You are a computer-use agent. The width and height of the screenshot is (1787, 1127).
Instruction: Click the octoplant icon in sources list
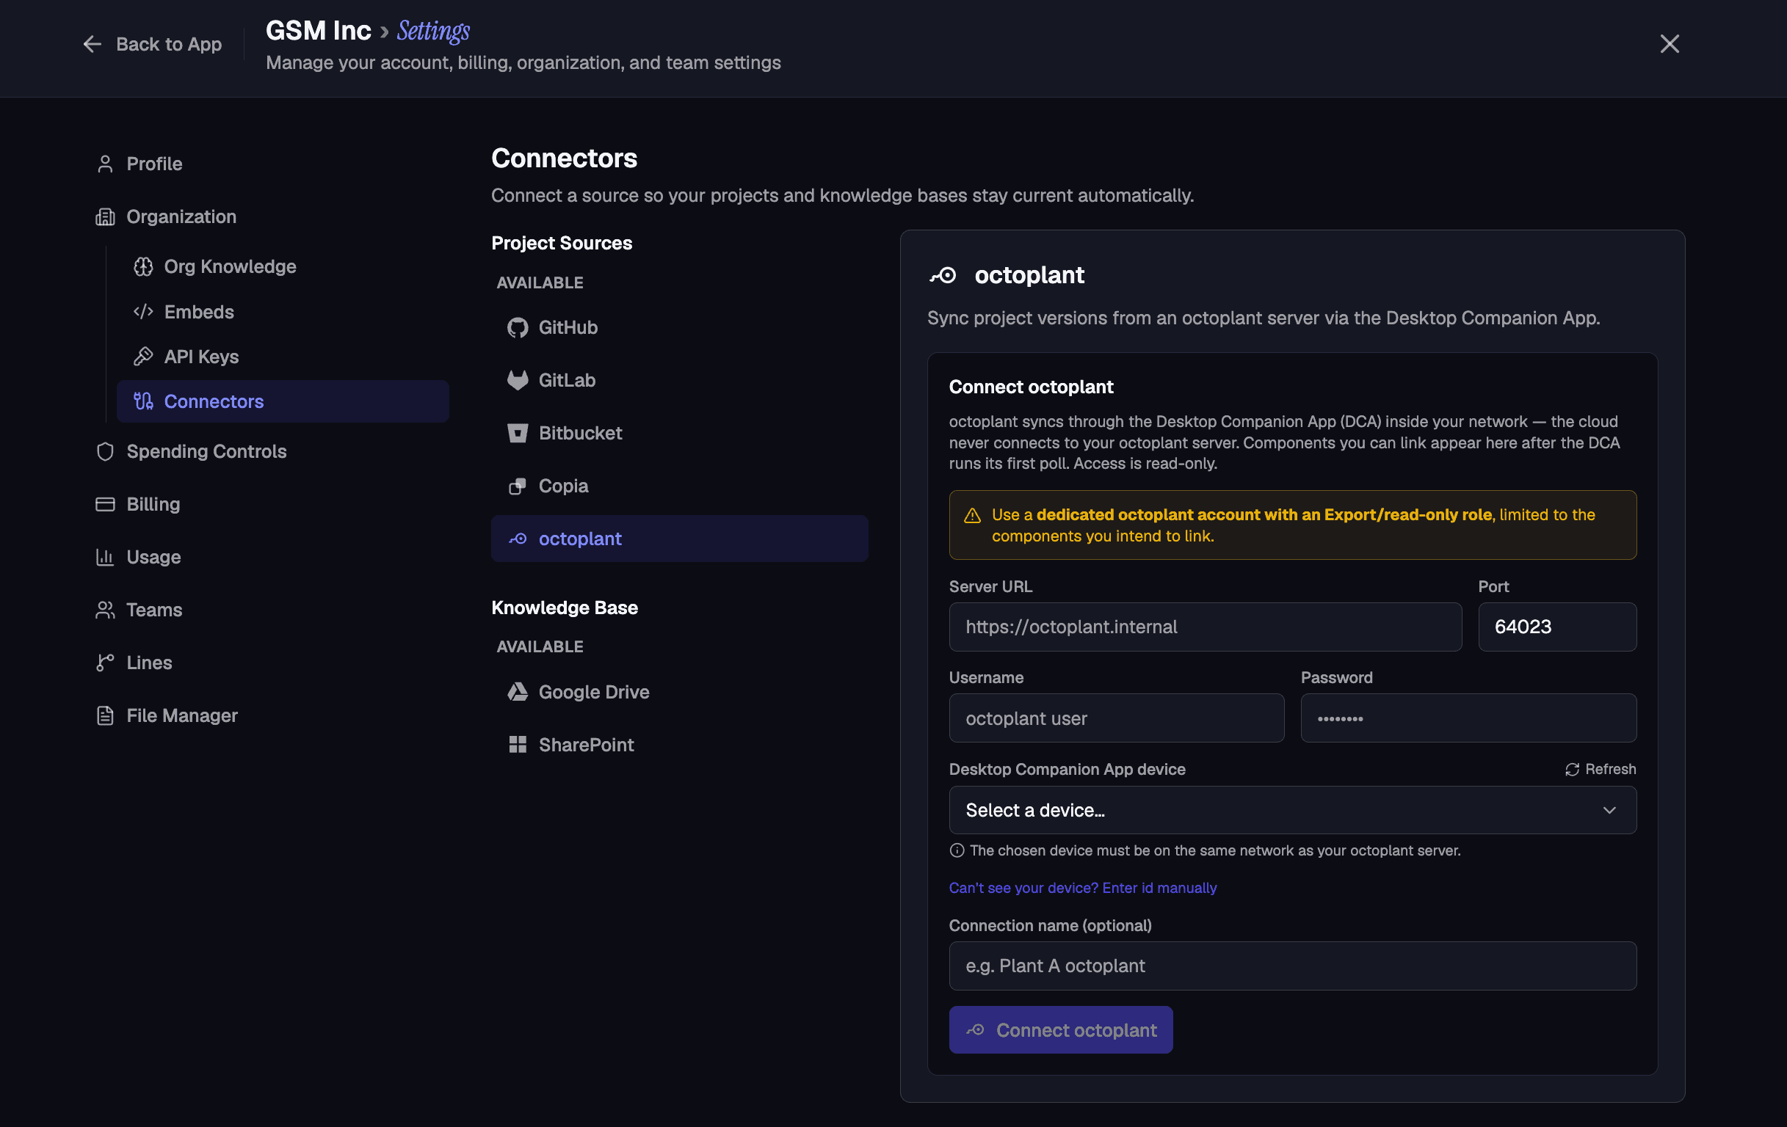518,539
